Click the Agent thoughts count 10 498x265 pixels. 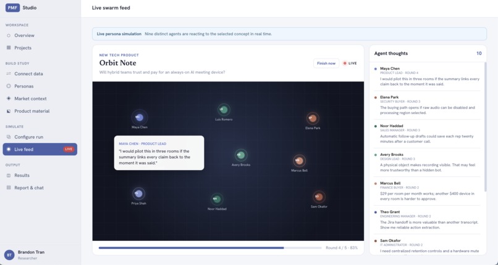click(479, 53)
